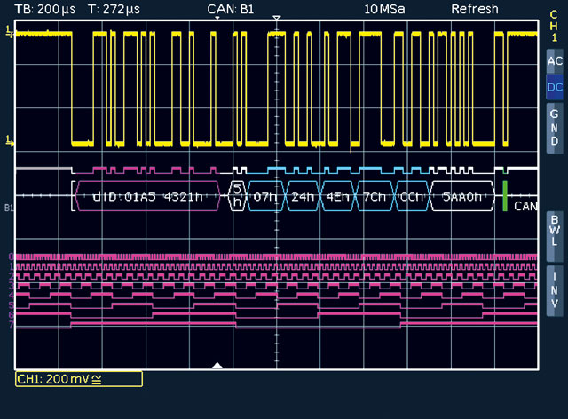Click the CAN: B1 trigger source label

[231, 9]
